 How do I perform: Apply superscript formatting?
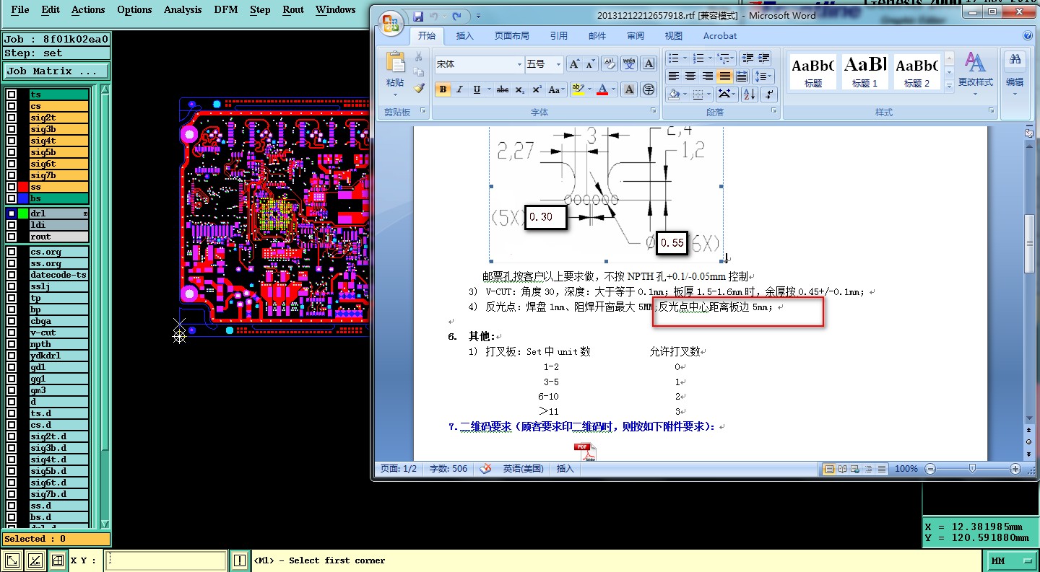(537, 89)
